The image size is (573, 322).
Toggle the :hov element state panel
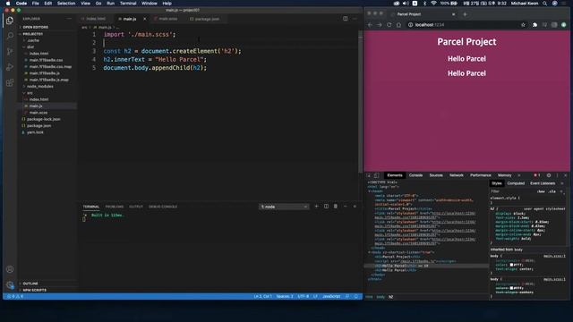tap(541, 191)
